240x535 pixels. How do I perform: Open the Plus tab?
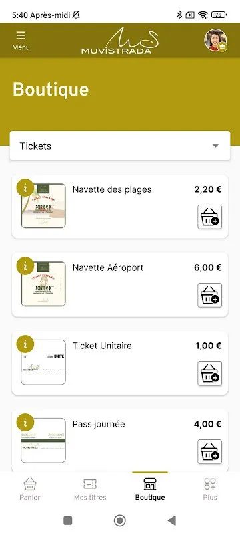210,490
